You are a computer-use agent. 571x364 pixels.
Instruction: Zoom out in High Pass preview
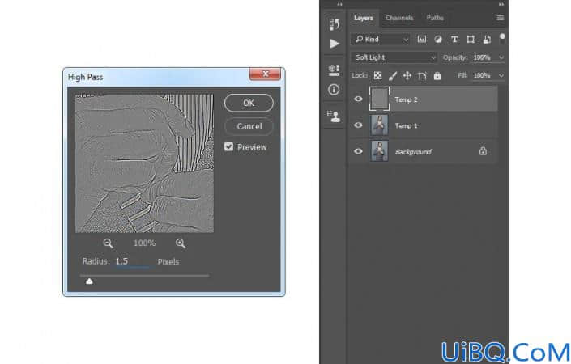coord(108,243)
